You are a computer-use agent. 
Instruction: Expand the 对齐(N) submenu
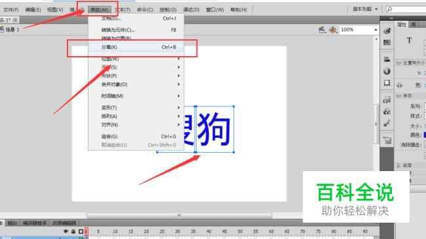(136, 125)
